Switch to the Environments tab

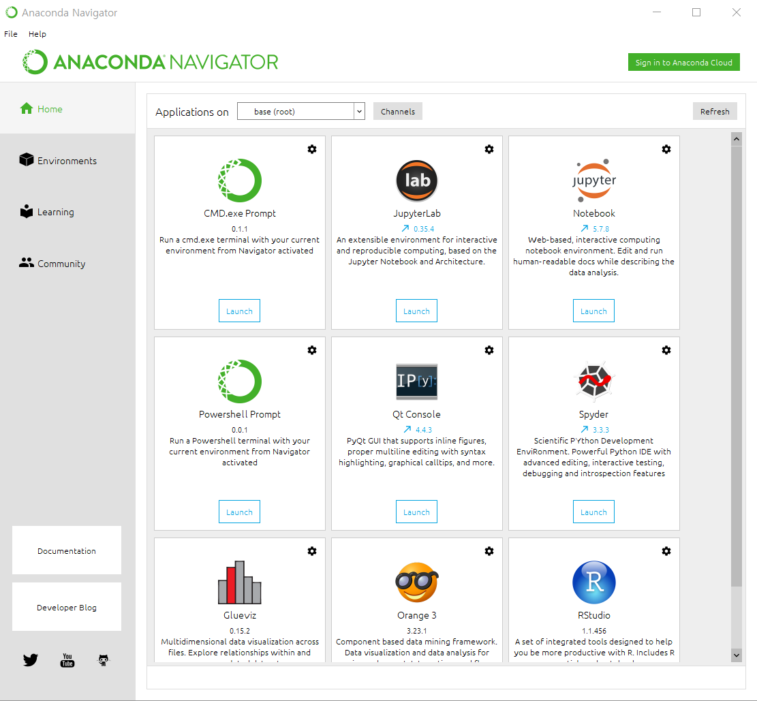(x=67, y=160)
